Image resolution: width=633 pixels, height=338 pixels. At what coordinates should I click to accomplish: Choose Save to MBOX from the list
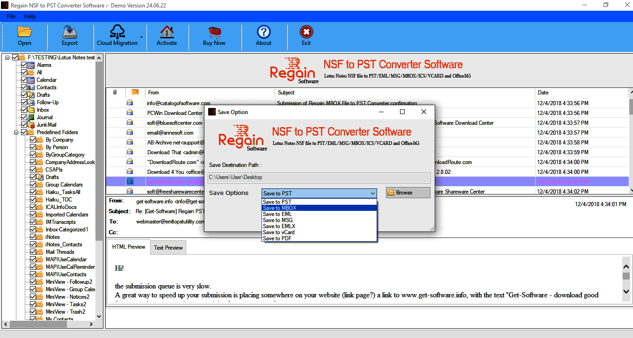(319, 208)
